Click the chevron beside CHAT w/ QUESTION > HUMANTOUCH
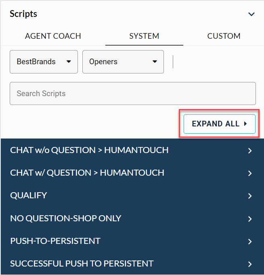 click(250, 173)
